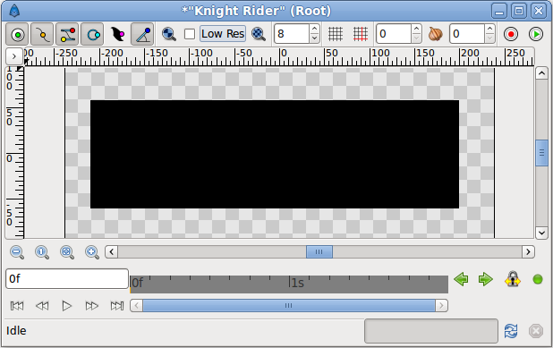Viewport: 553px width, 348px height.
Task: Toggle width handles display
Action: (117, 34)
